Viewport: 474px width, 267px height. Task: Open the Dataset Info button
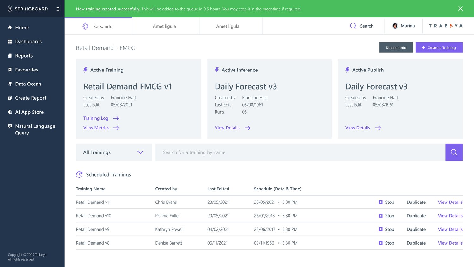[x=396, y=47]
